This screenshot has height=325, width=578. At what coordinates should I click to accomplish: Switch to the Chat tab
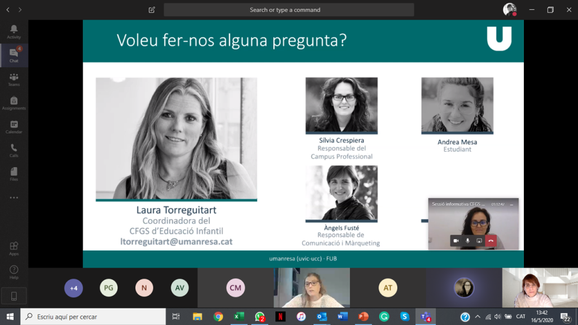[14, 55]
